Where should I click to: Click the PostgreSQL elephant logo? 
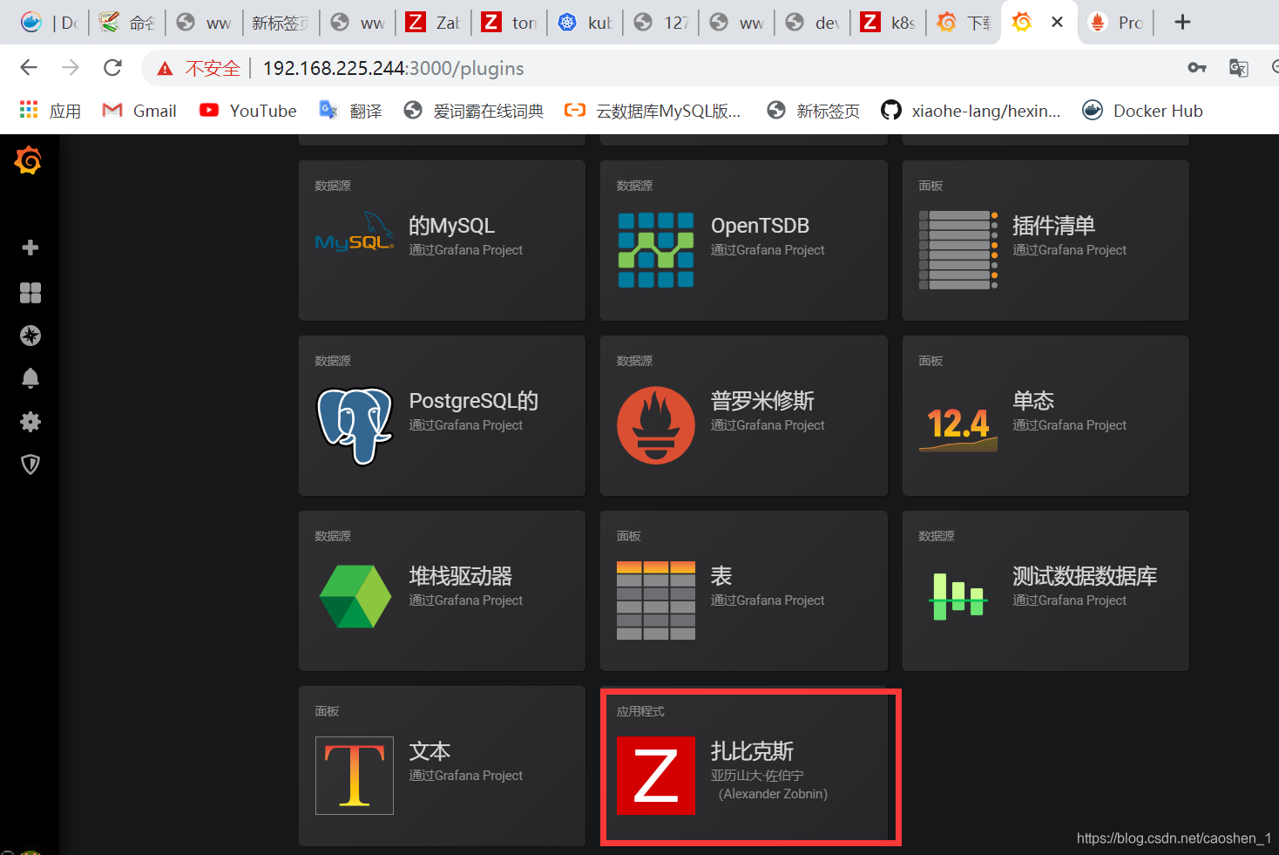pos(355,426)
